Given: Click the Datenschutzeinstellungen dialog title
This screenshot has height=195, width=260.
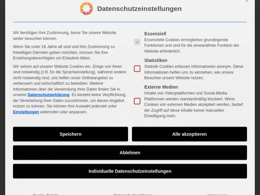Looking at the screenshot, I should coord(139,9).
